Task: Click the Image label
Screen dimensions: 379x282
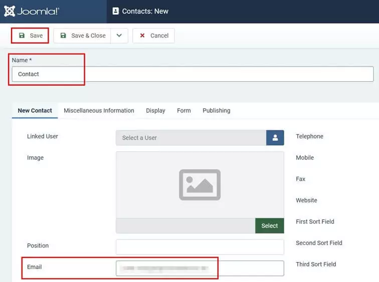Action: pyautogui.click(x=35, y=157)
